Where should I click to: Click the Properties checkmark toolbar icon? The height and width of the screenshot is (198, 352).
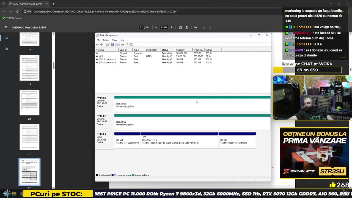point(127,45)
